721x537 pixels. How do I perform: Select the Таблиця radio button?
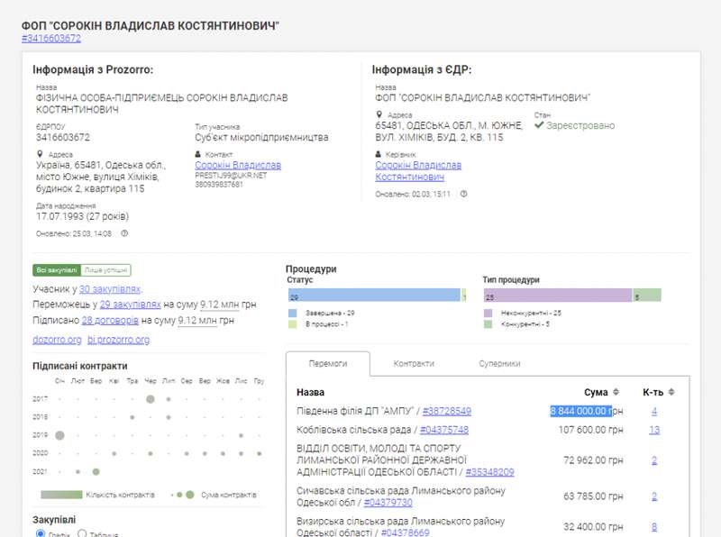82,533
